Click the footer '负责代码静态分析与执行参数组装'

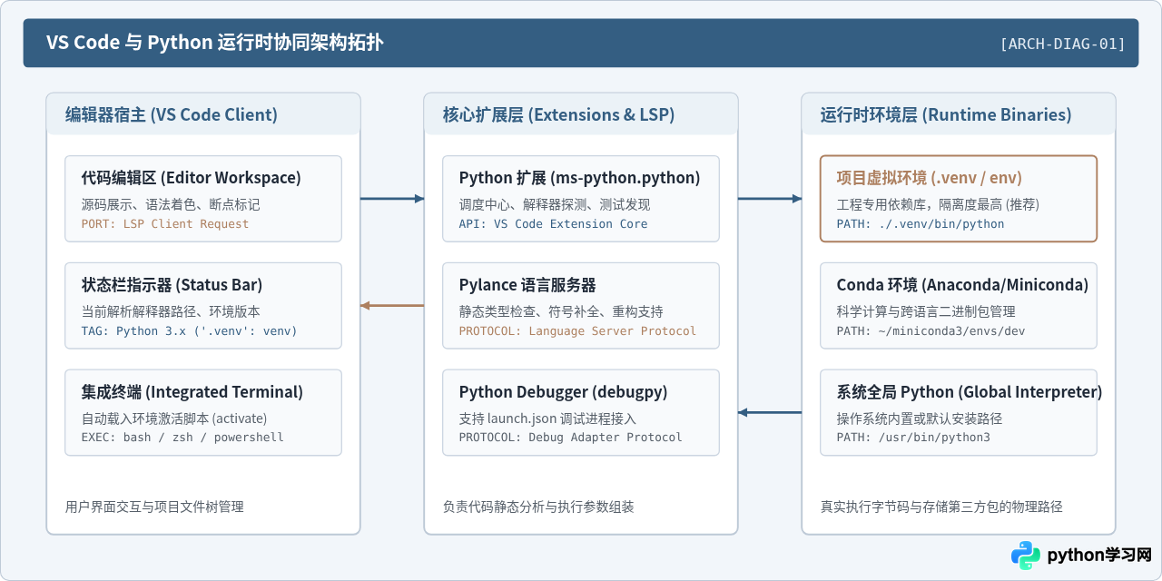538,507
